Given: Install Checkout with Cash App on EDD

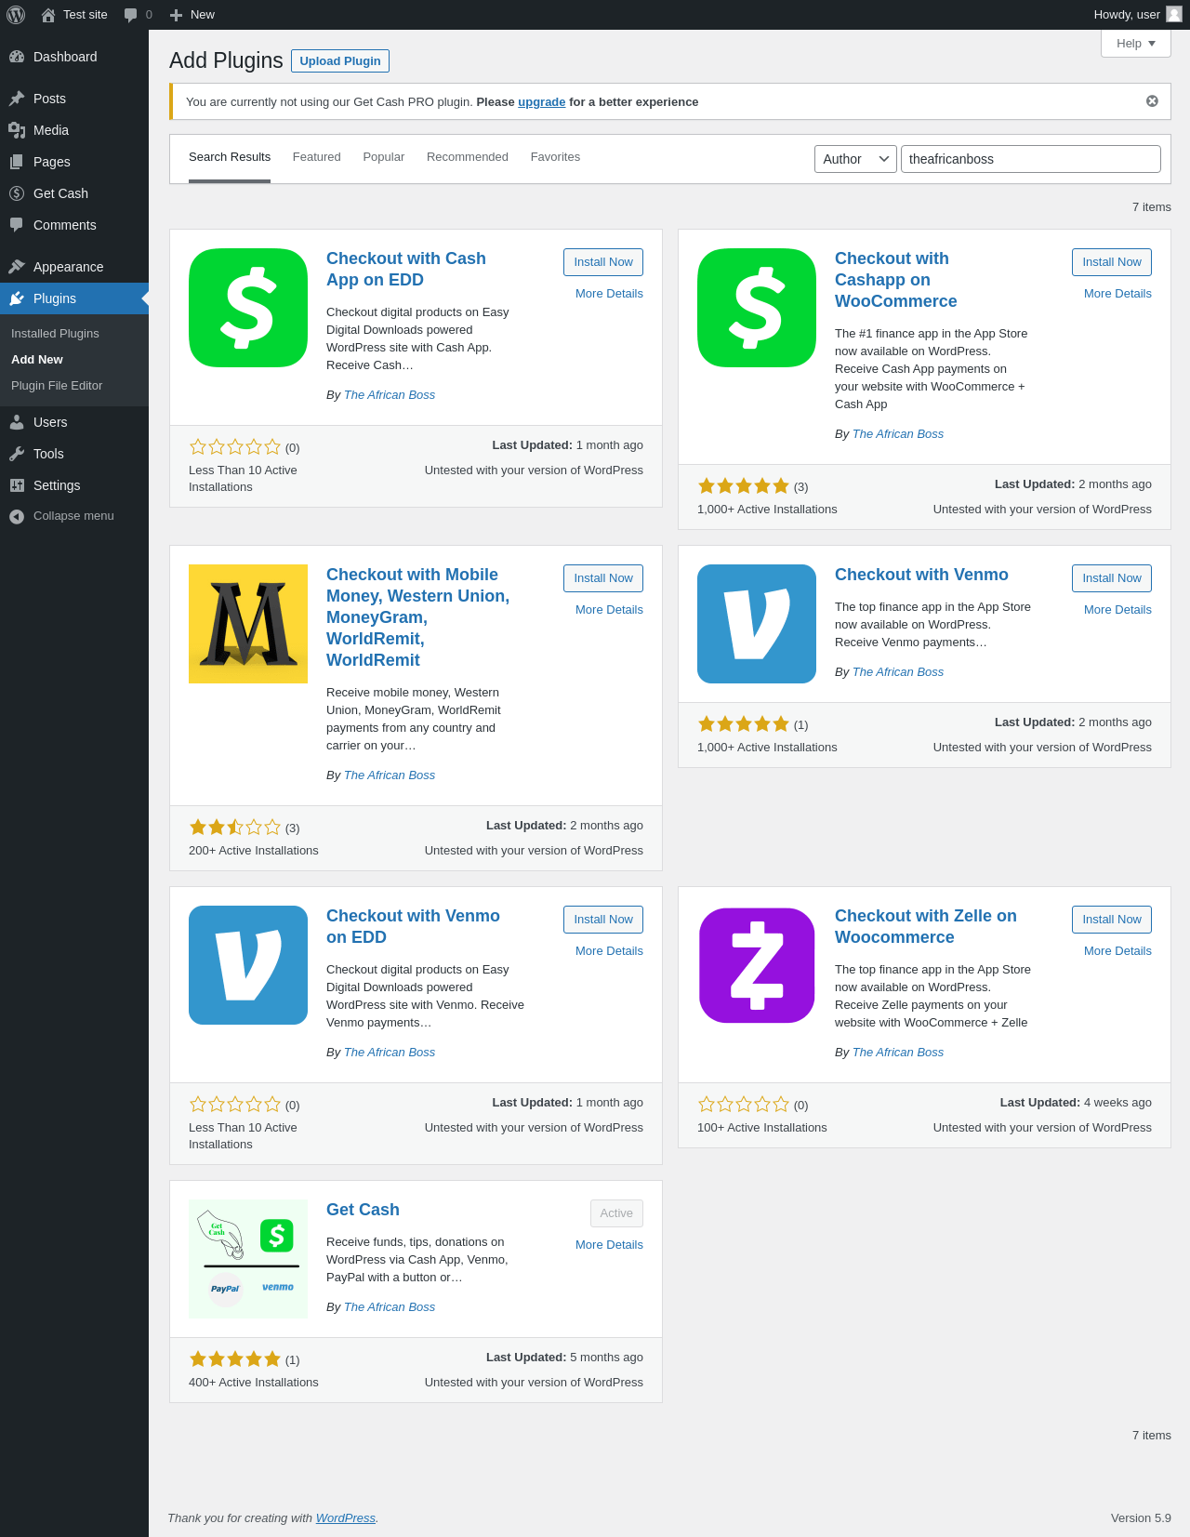Looking at the screenshot, I should pos(603,262).
